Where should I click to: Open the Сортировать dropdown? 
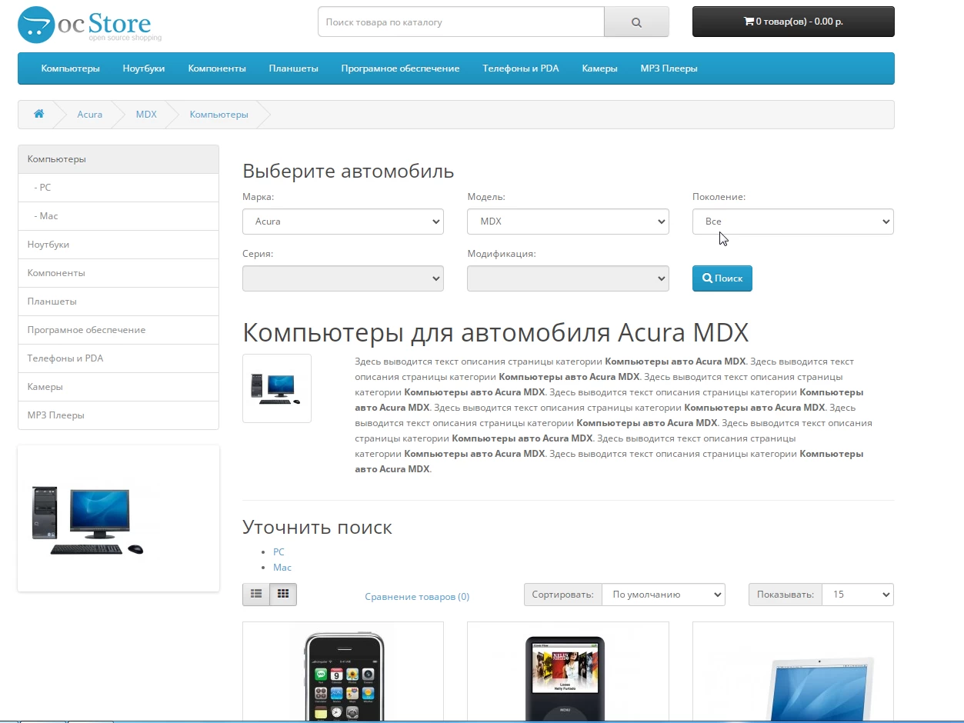(663, 595)
